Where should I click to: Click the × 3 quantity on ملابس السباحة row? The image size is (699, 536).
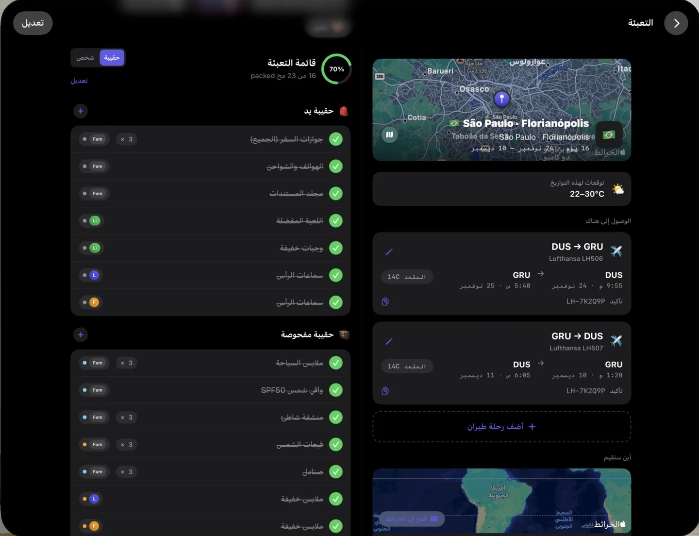point(127,363)
